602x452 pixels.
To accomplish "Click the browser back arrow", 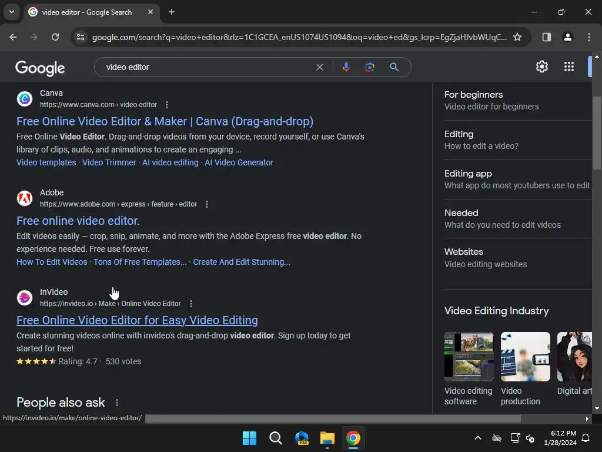I will (x=13, y=37).
